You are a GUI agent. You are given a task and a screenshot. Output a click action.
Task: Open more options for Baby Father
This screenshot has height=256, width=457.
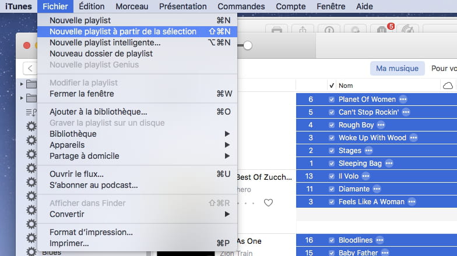tap(385, 253)
